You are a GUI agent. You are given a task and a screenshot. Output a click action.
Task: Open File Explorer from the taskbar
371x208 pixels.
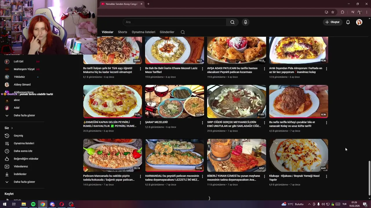24,204
